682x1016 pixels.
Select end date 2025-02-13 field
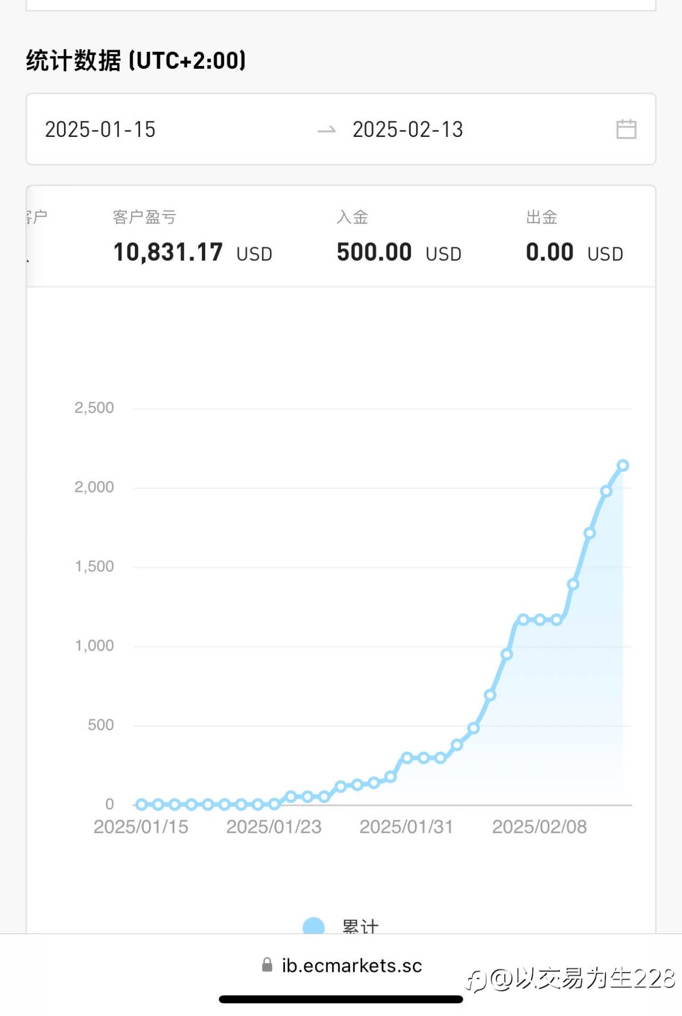[x=408, y=129]
